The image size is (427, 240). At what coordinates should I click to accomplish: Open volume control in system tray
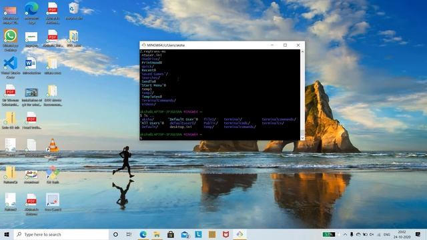pos(372,234)
